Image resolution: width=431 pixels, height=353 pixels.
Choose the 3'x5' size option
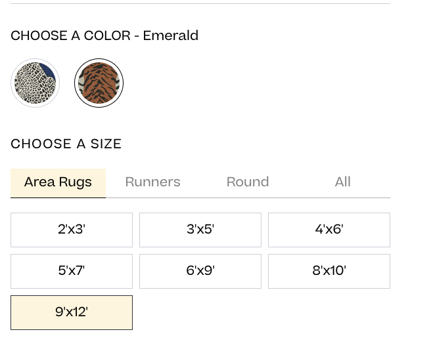[200, 230]
